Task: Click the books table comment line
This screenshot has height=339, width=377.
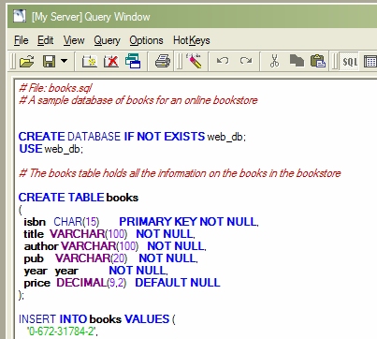Action: pyautogui.click(x=180, y=173)
